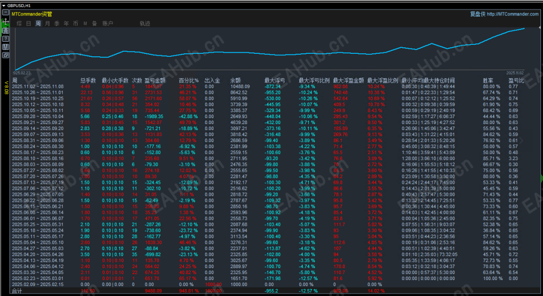
Task: Click the blue equity curve line
Action: point(270,54)
